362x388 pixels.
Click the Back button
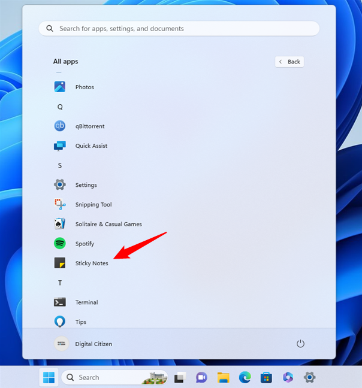click(289, 62)
